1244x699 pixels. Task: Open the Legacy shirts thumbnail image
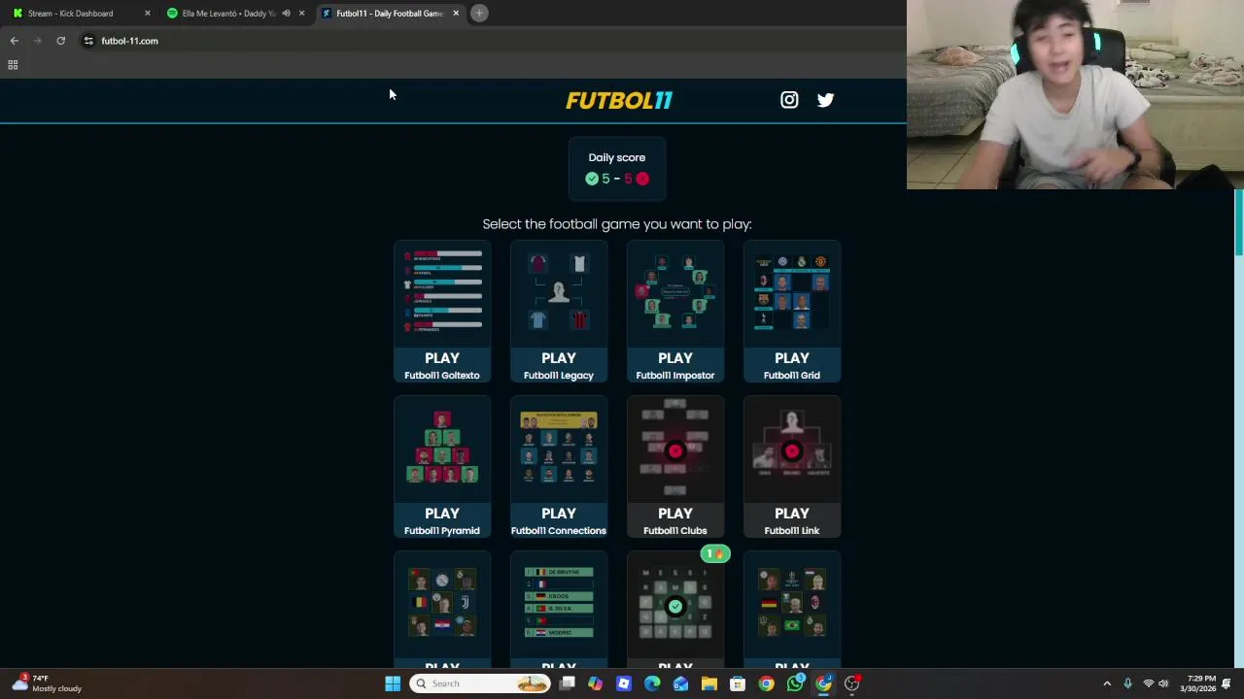tap(559, 293)
